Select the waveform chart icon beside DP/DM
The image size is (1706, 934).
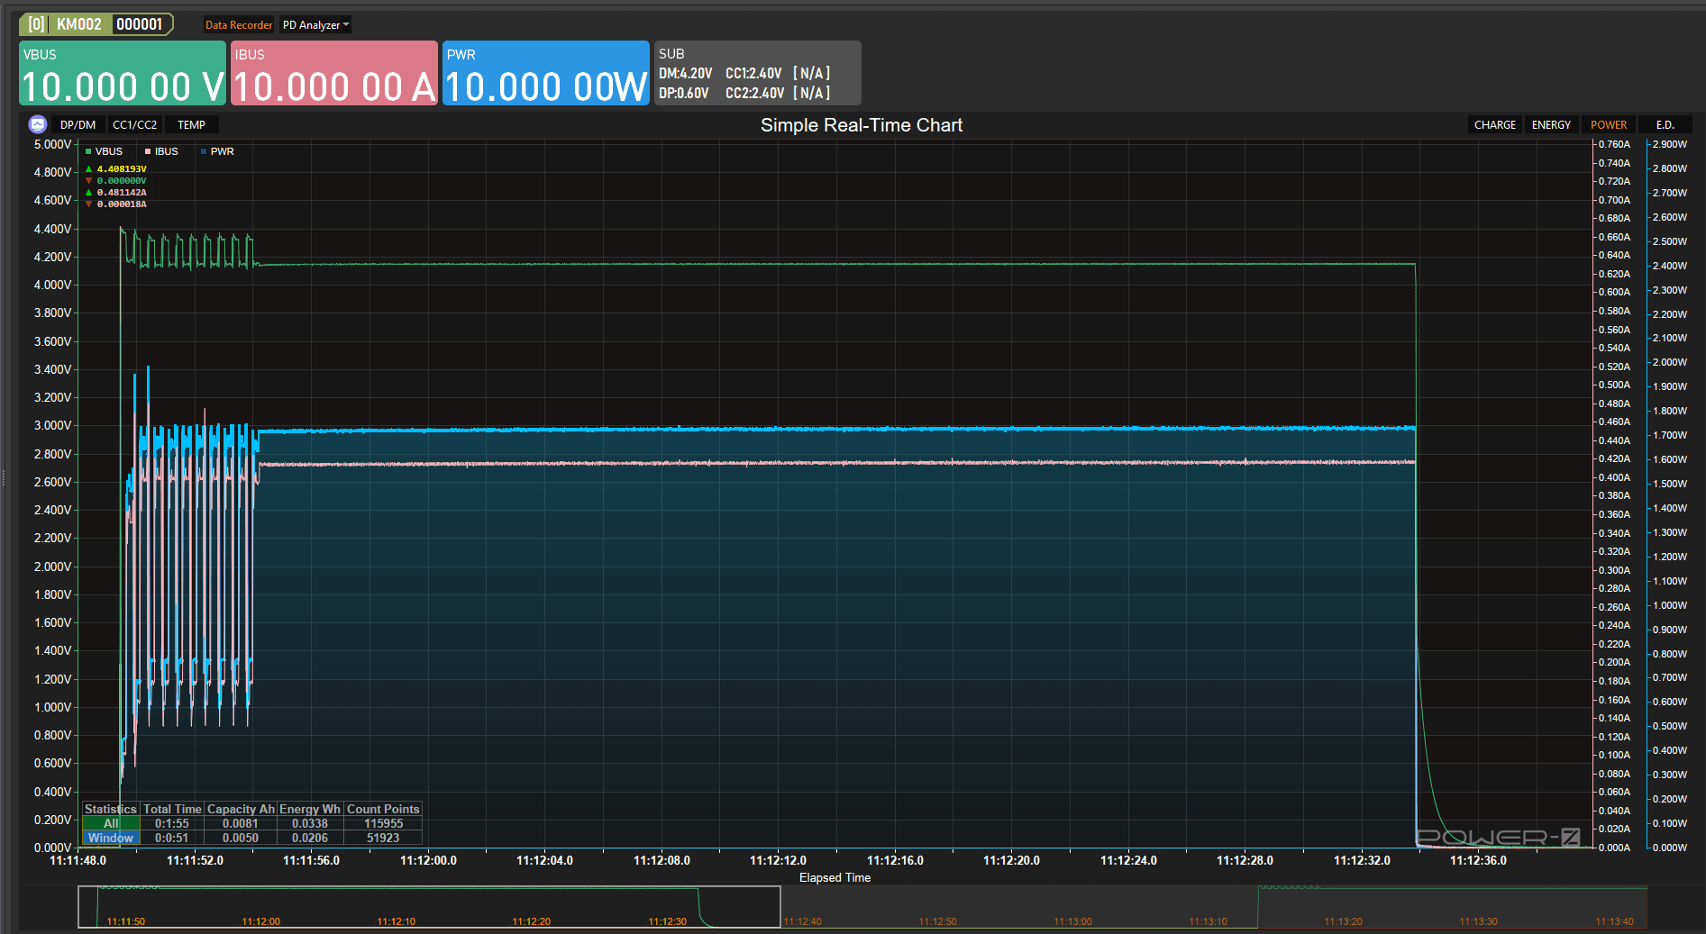(x=37, y=124)
